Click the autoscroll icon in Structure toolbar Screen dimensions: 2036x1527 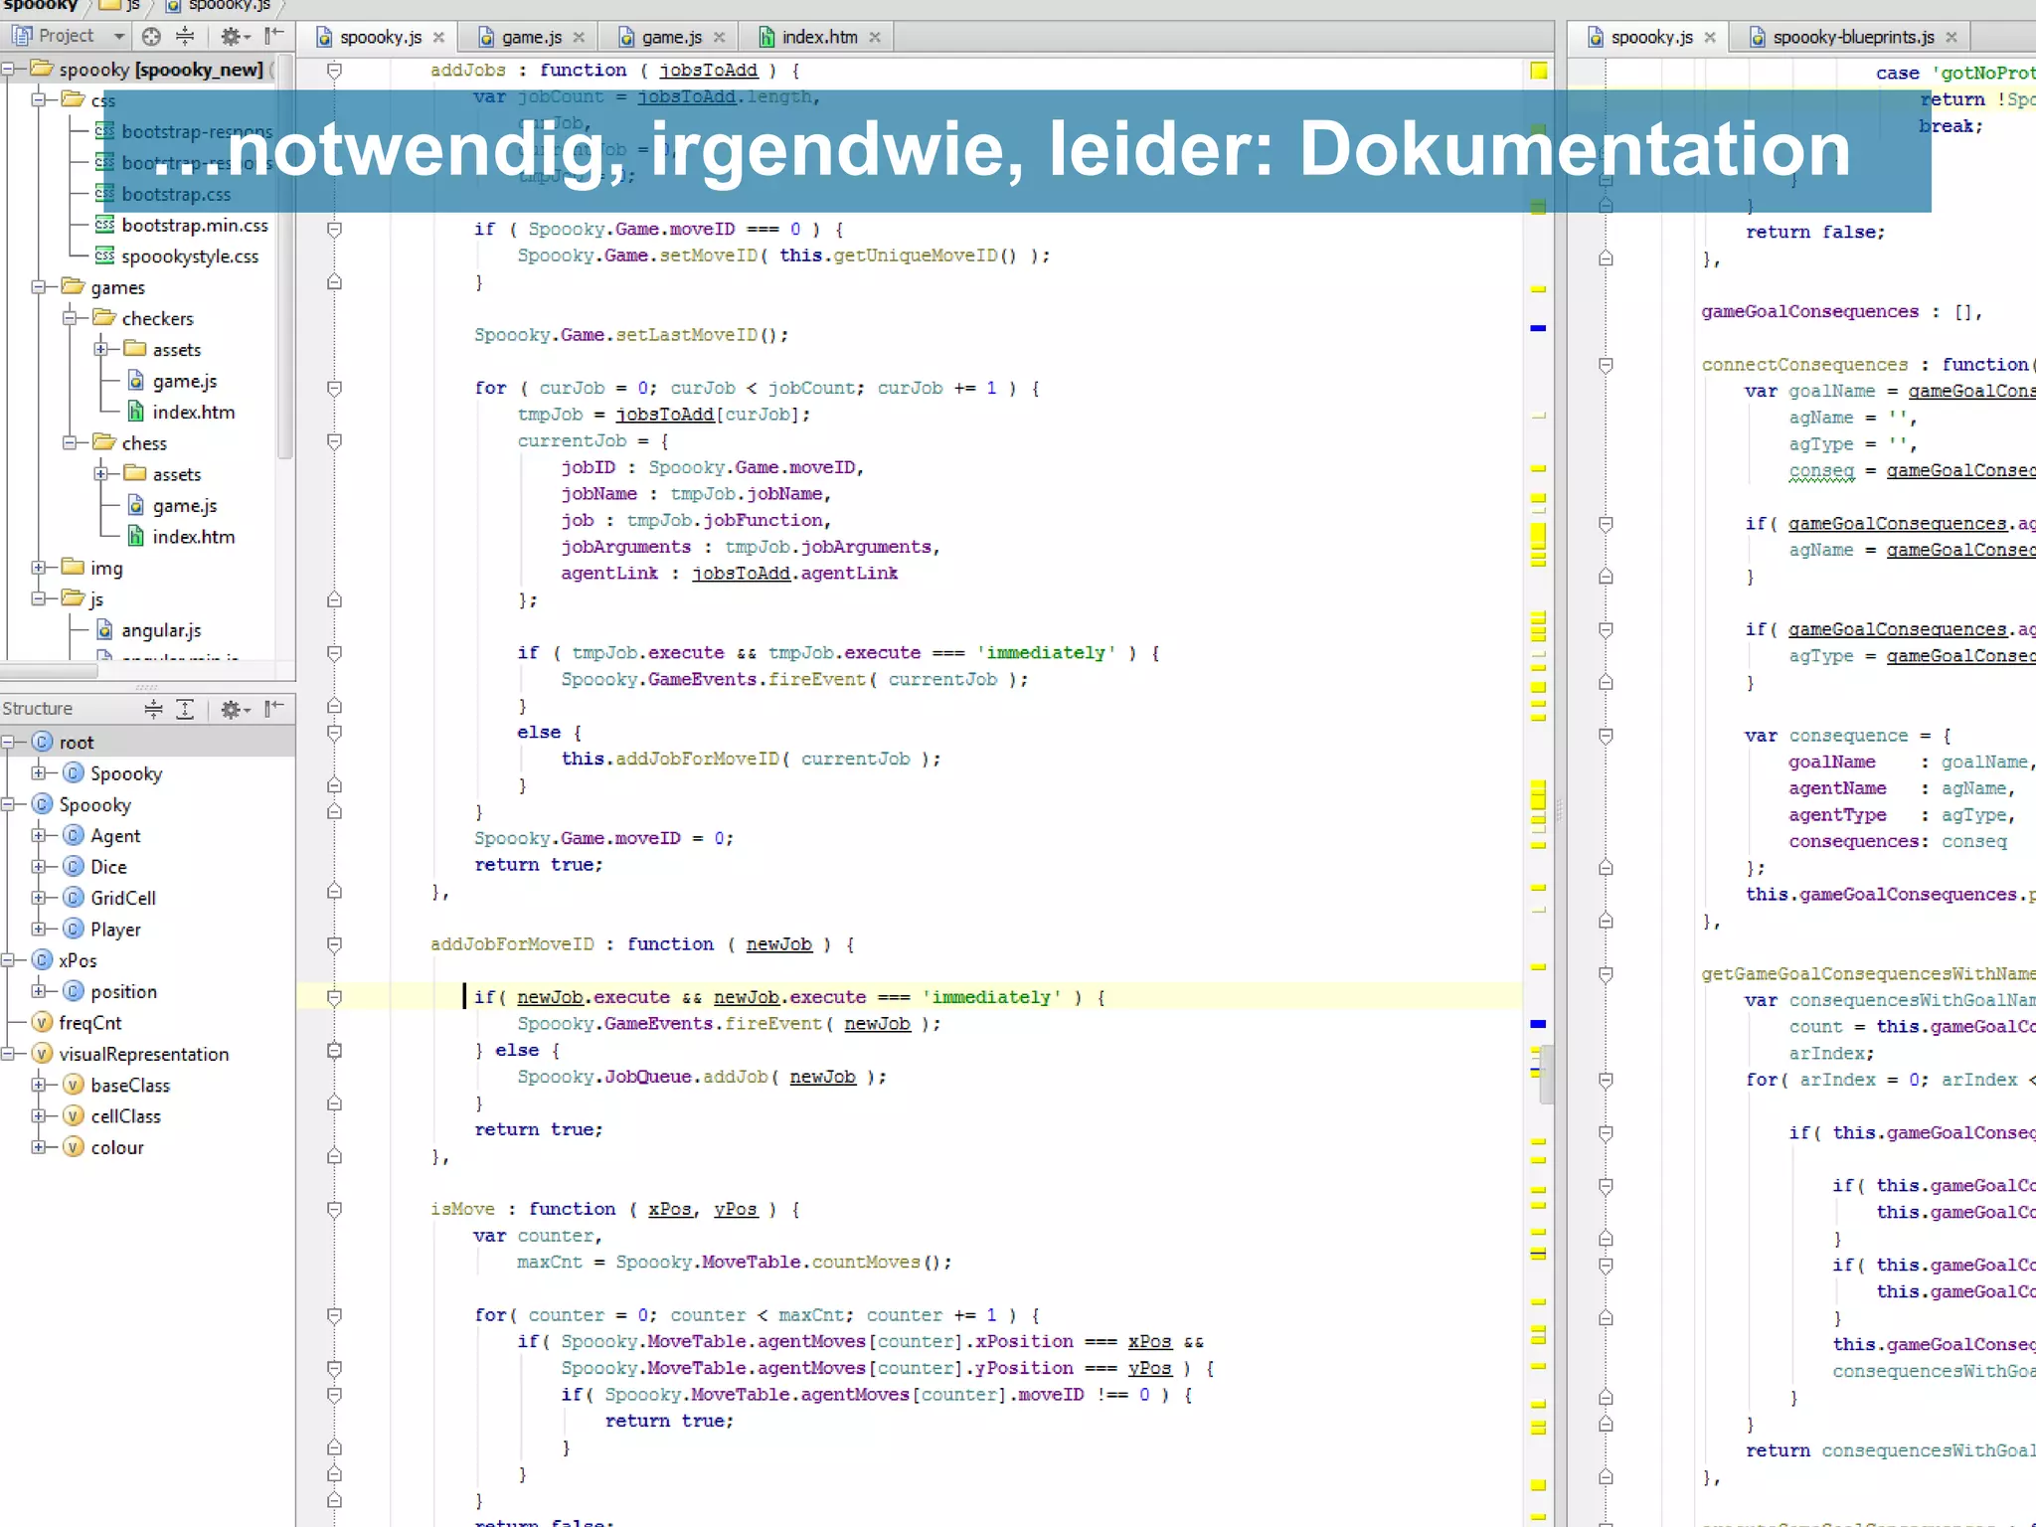point(185,709)
